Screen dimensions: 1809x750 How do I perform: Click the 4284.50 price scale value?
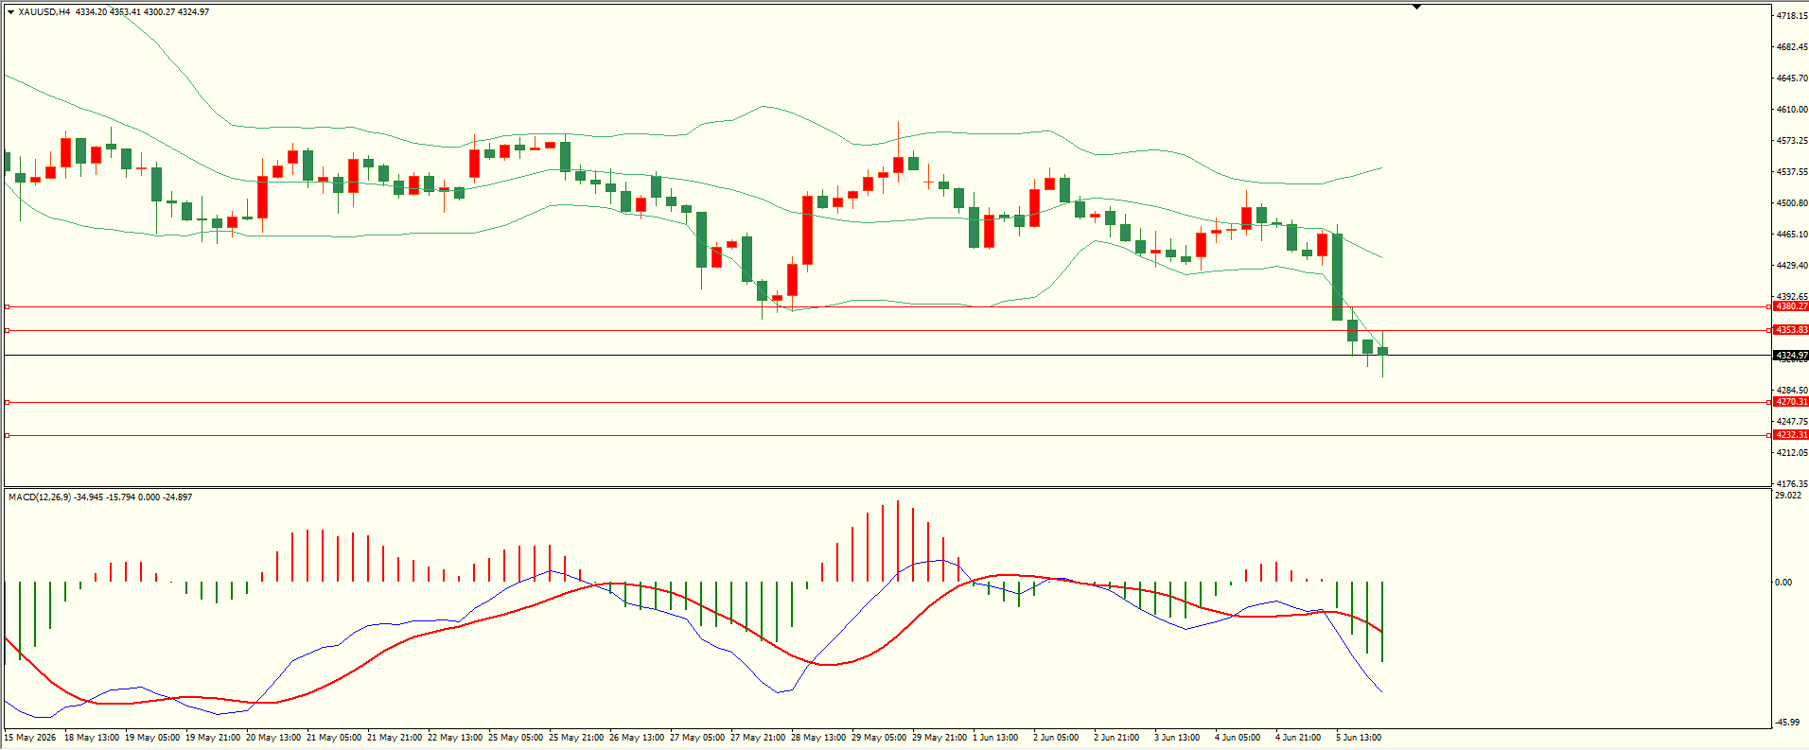pyautogui.click(x=1792, y=390)
